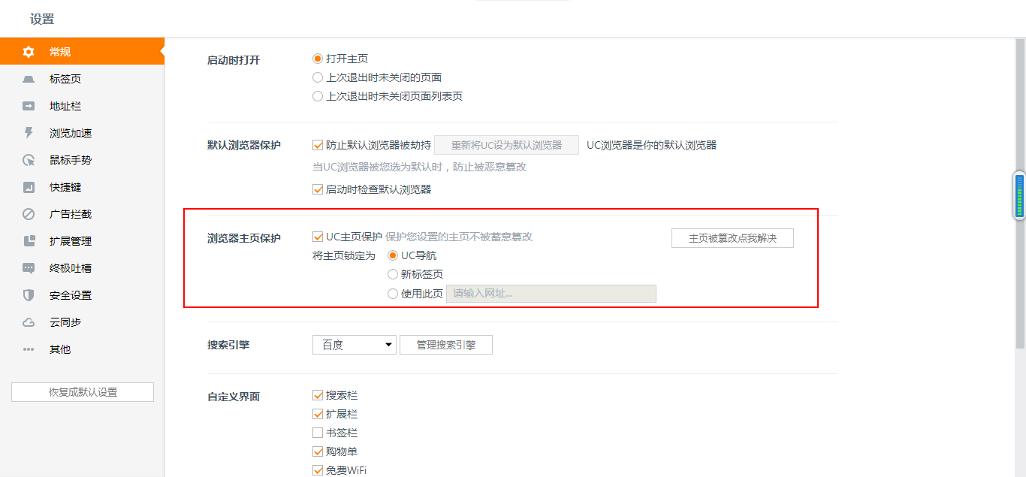Click the arrow icon beside 地址栏
The height and width of the screenshot is (477, 1026).
tap(29, 106)
